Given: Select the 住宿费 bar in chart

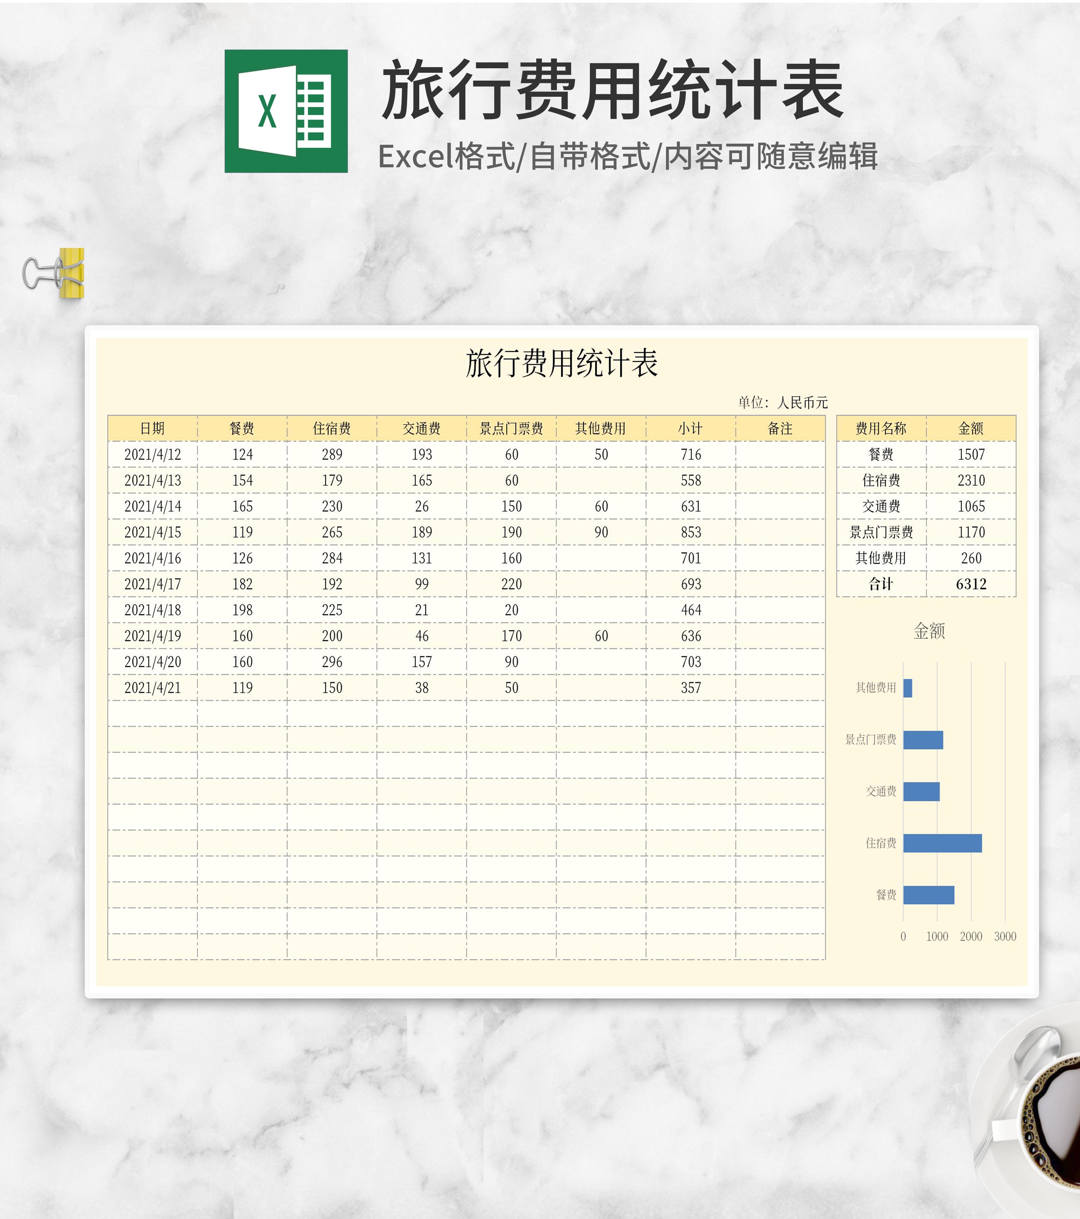Looking at the screenshot, I should pos(942,843).
